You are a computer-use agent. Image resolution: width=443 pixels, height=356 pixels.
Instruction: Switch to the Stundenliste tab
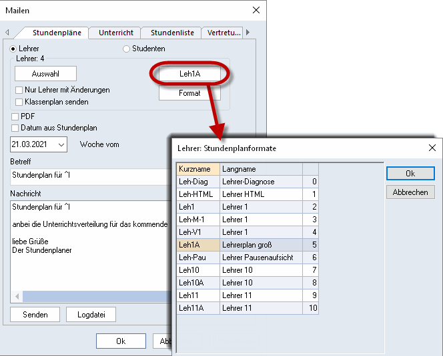pos(172,33)
